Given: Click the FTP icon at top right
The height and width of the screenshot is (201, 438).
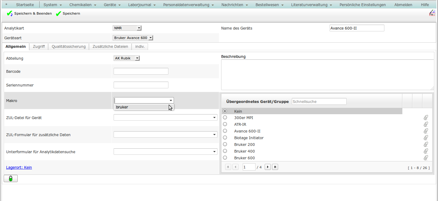Looking at the screenshot, I should pyautogui.click(x=432, y=13).
